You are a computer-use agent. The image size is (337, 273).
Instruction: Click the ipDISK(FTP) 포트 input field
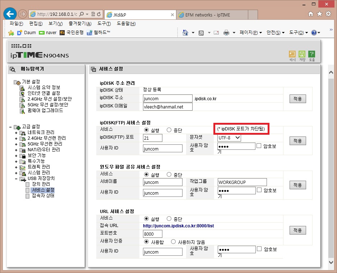pyautogui.click(x=153, y=138)
